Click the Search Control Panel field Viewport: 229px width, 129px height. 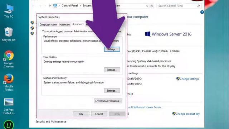coord(179,6)
